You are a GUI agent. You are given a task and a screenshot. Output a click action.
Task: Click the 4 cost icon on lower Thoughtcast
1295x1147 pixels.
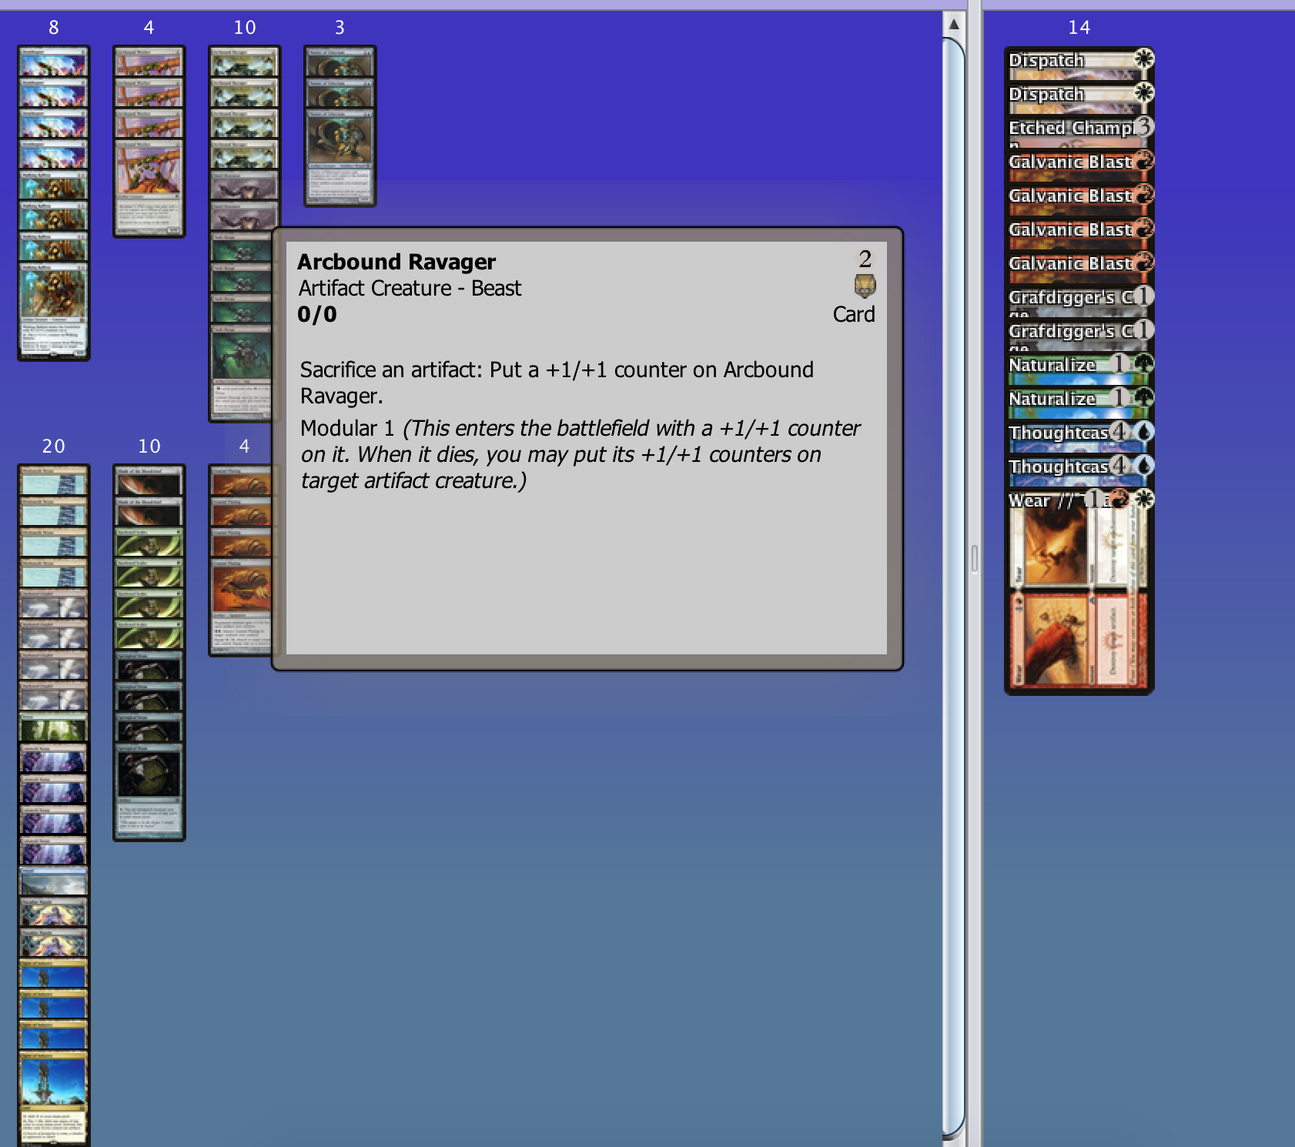click(x=1121, y=465)
